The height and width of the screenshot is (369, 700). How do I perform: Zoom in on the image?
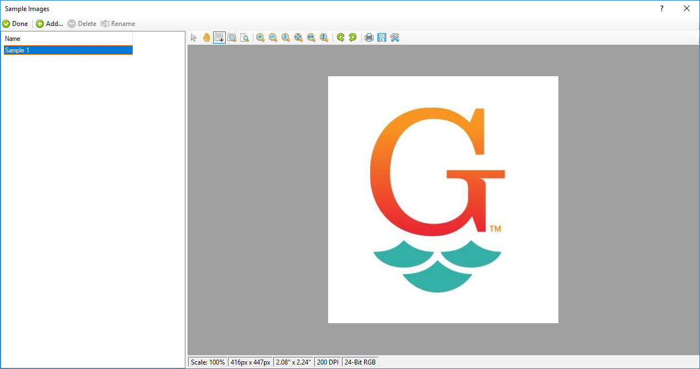click(260, 38)
